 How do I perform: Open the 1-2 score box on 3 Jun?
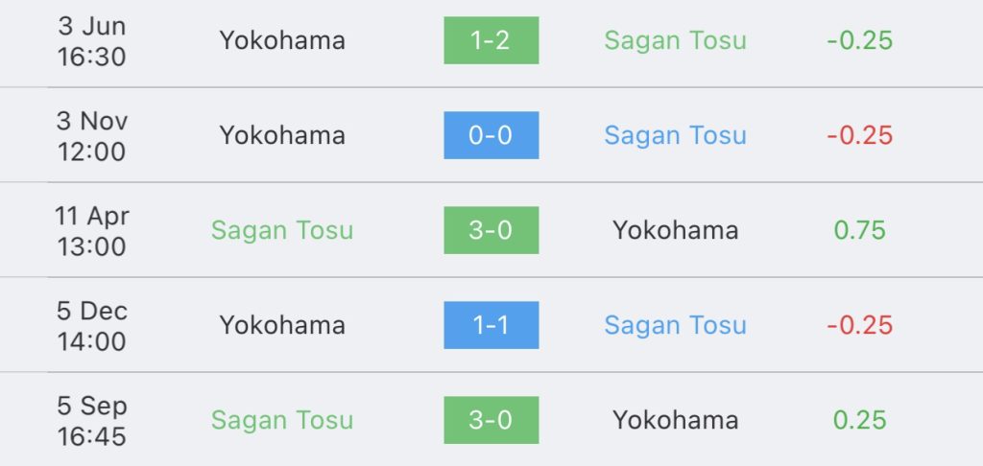tap(491, 40)
